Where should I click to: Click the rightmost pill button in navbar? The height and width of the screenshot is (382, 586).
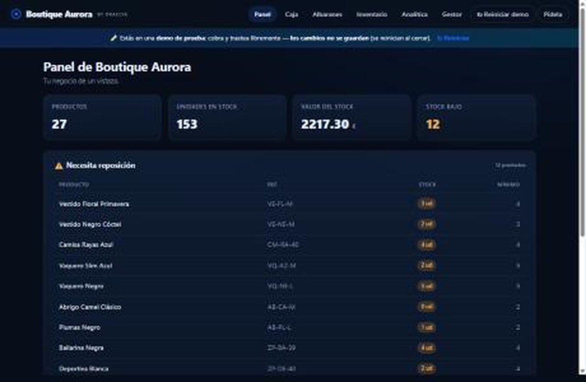[x=553, y=15]
